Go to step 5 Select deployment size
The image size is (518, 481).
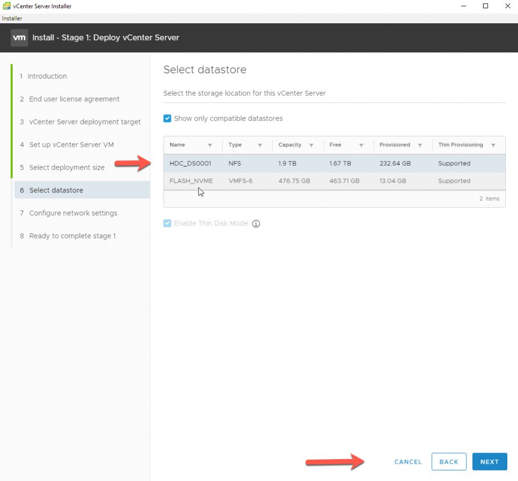[62, 168]
